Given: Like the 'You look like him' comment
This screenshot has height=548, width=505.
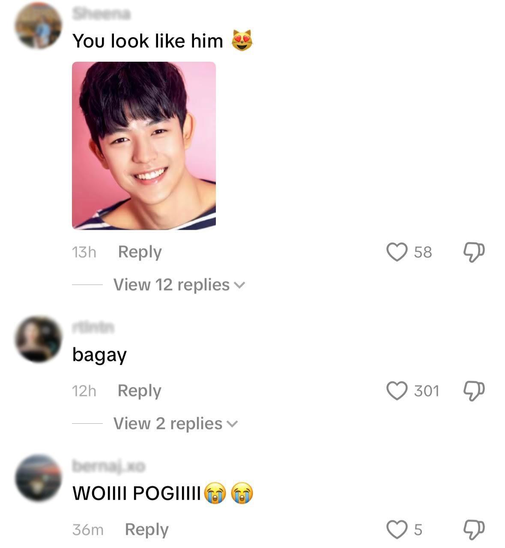Looking at the screenshot, I should coord(397,252).
